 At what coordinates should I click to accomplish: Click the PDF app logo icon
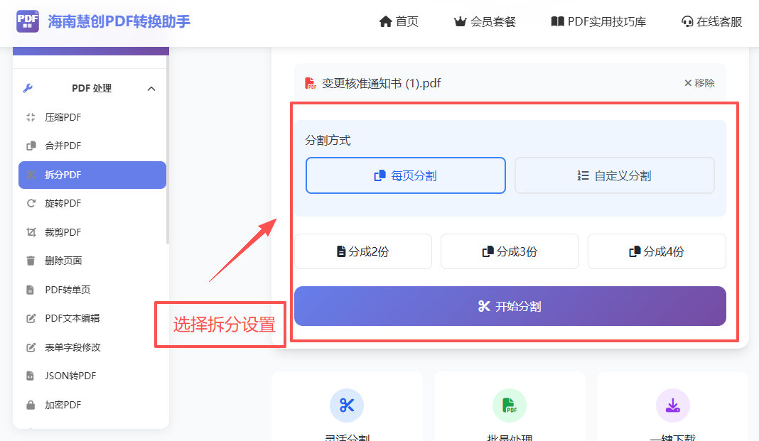(28, 21)
